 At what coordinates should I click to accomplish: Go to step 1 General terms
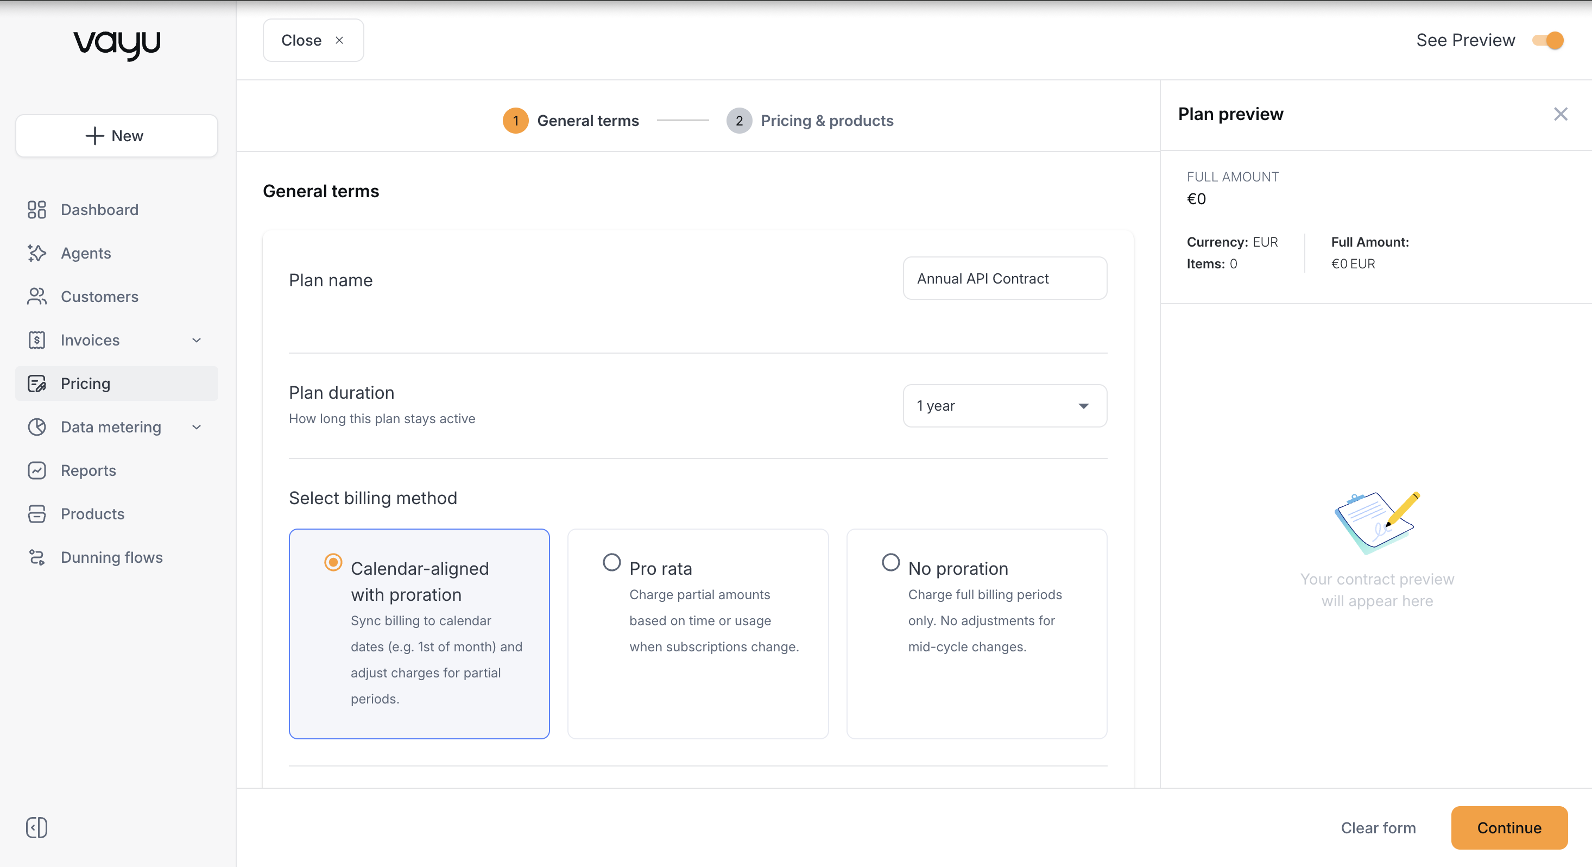point(571,121)
